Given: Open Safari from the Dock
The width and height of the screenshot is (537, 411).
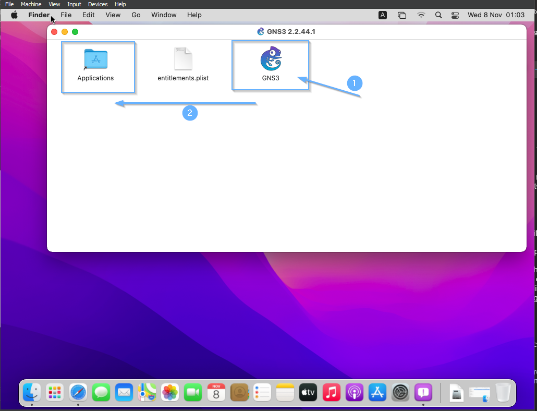Looking at the screenshot, I should coord(78,392).
